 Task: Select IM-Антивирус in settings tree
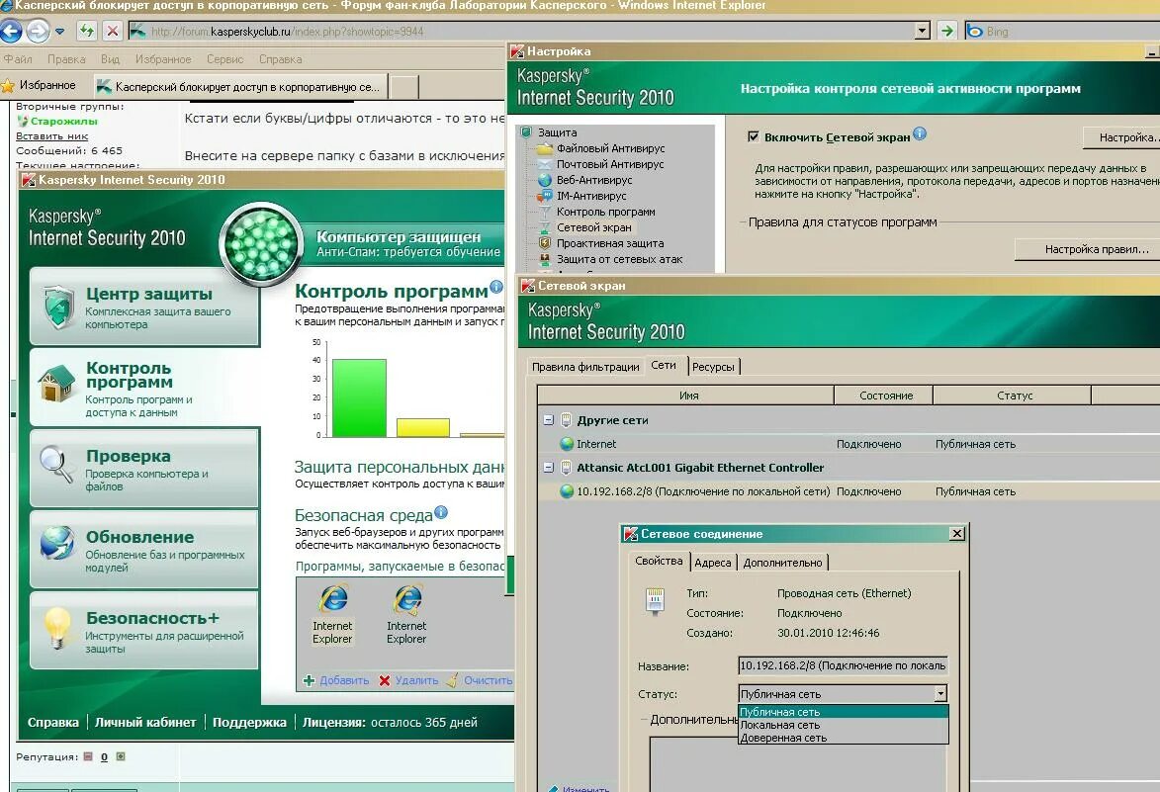coord(591,196)
